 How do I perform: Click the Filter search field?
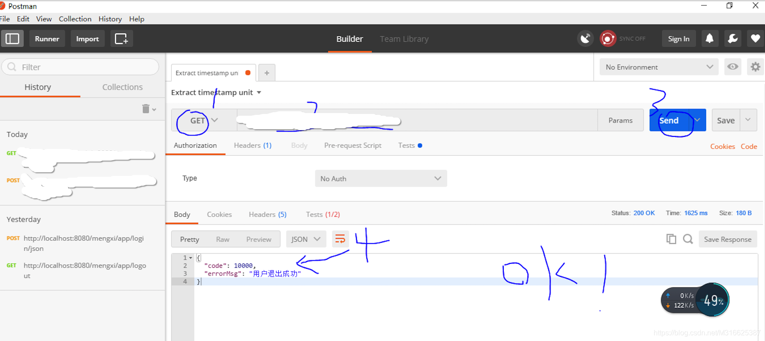[80, 67]
